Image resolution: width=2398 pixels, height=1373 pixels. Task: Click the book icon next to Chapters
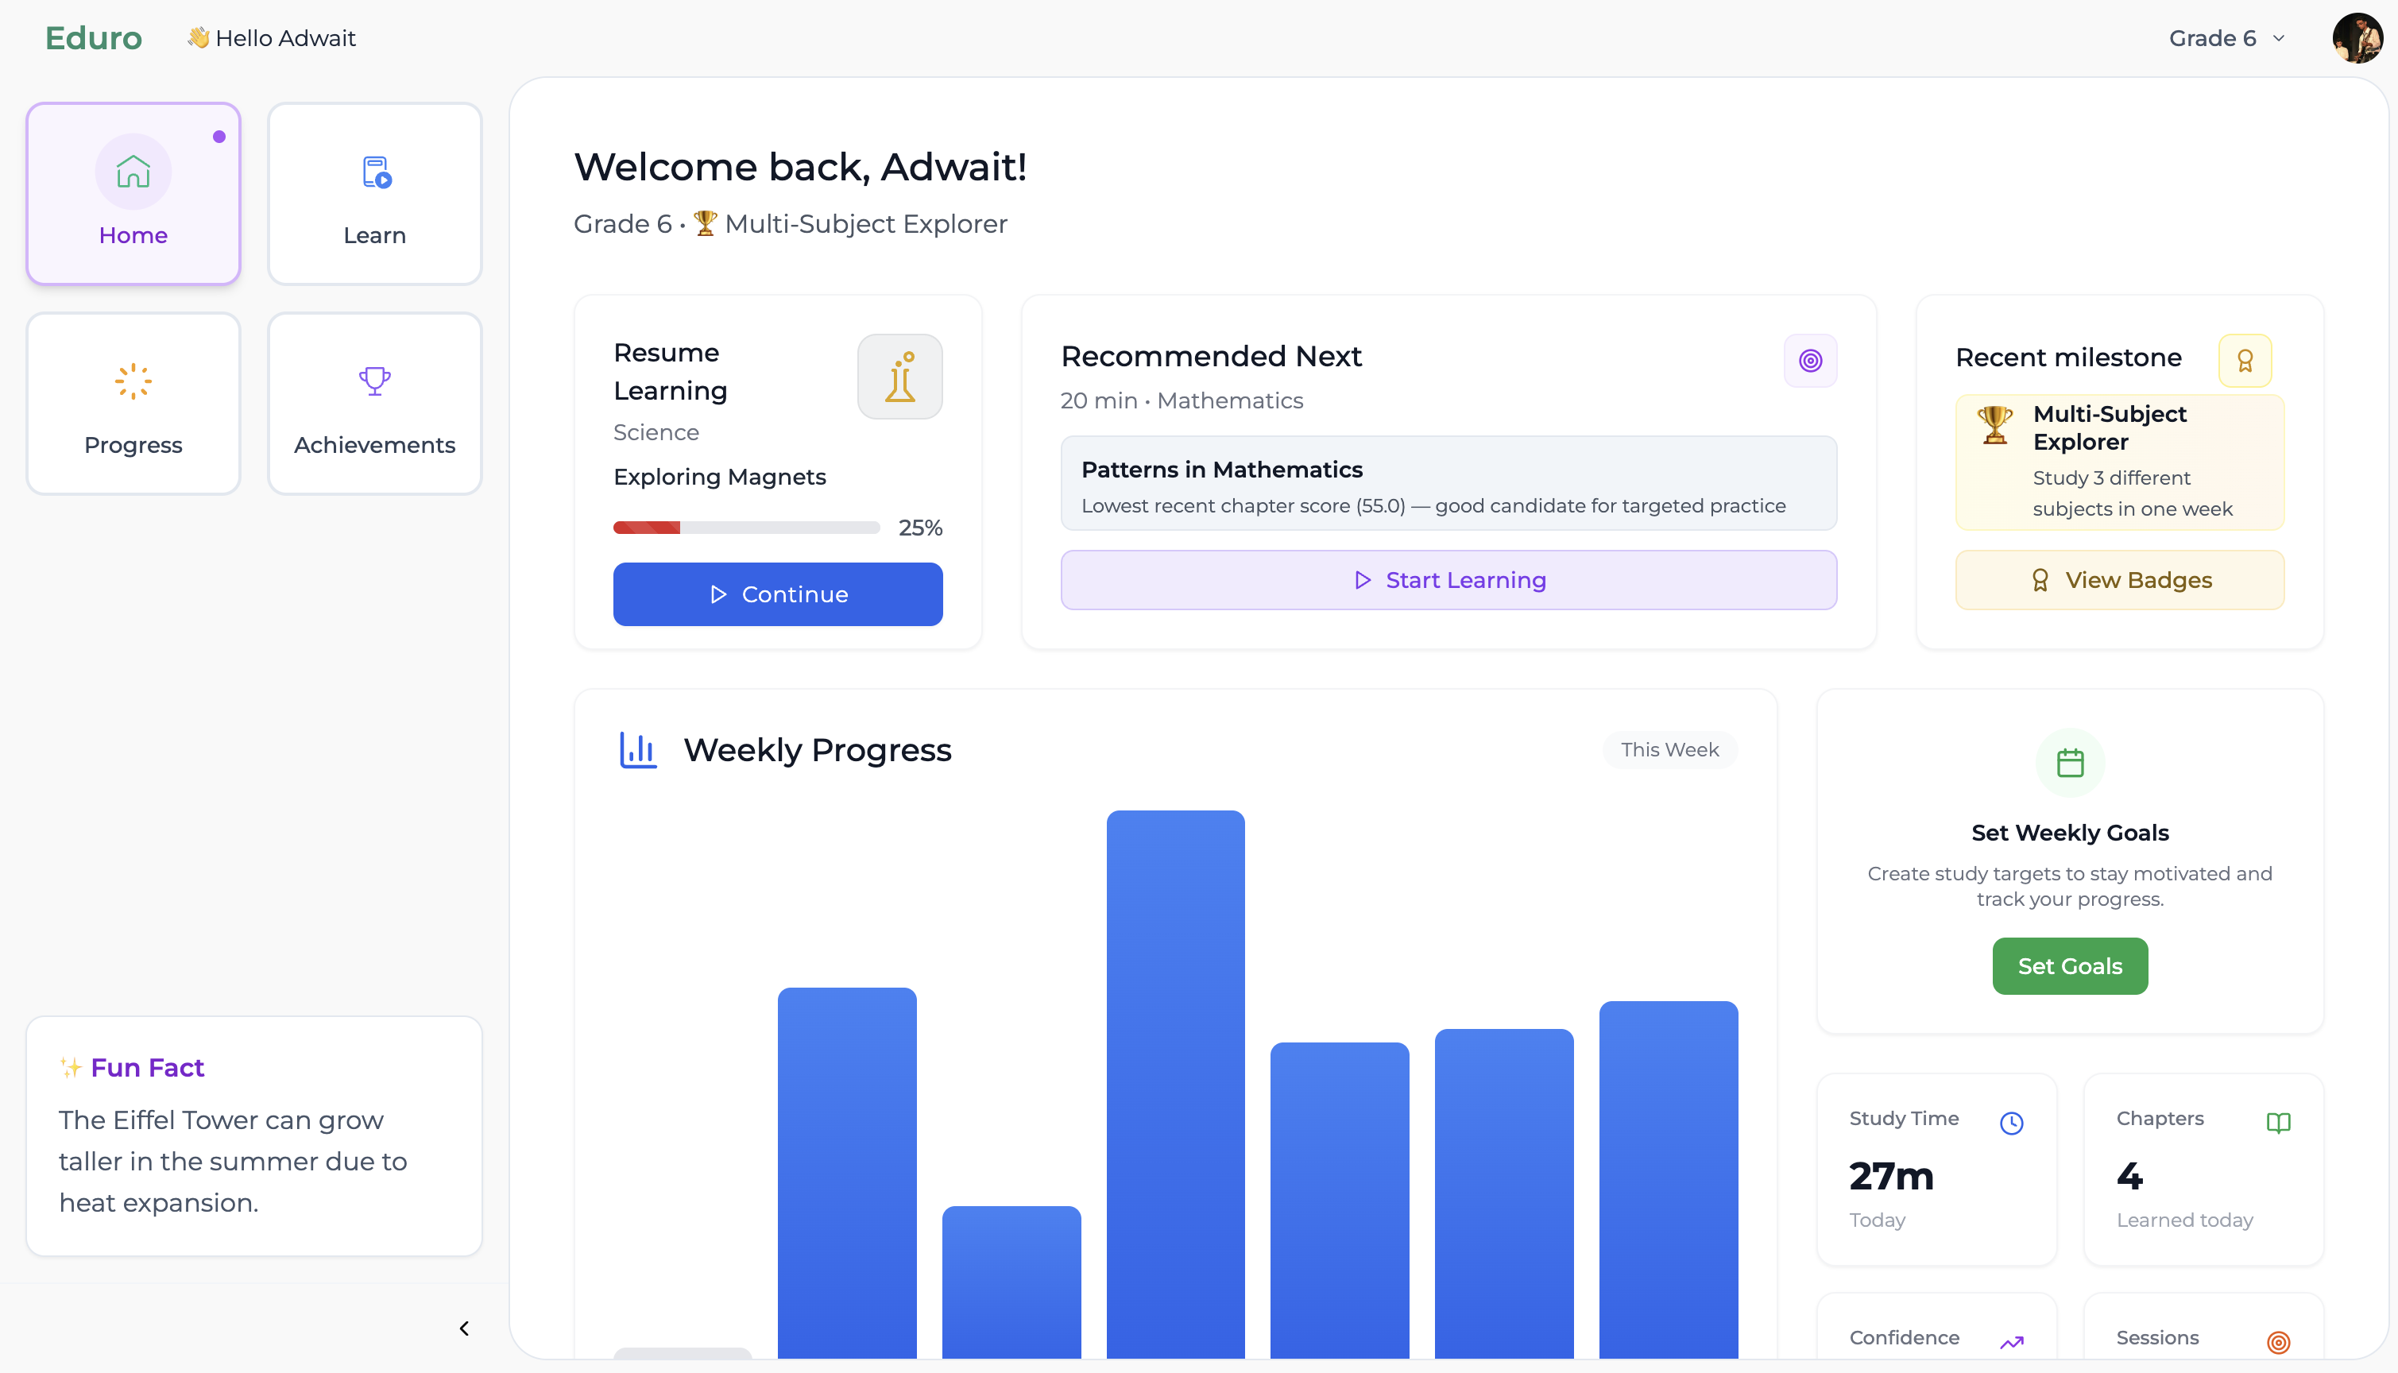click(x=2279, y=1122)
